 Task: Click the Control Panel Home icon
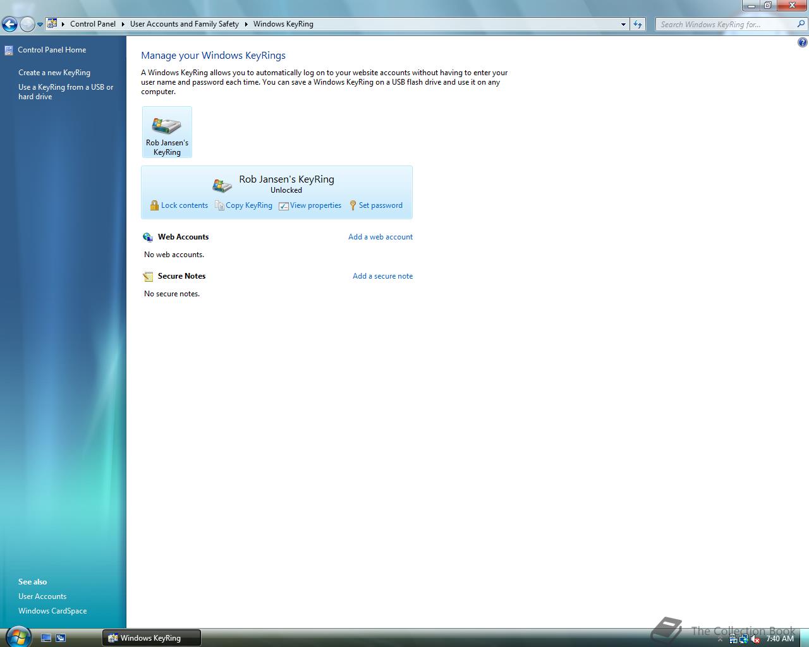[8, 50]
